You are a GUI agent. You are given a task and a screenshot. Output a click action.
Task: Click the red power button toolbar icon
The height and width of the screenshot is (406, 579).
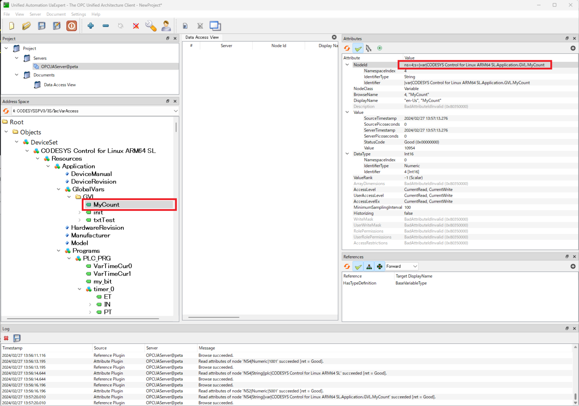point(72,26)
